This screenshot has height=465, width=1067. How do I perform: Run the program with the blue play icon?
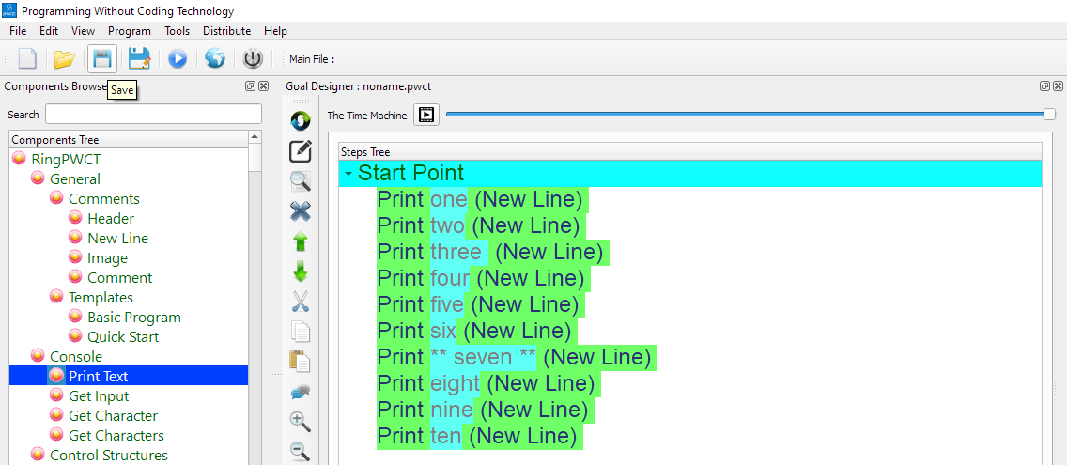coord(178,59)
